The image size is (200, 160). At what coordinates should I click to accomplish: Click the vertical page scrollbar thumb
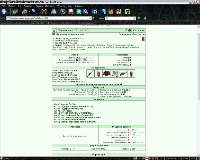click(198, 66)
